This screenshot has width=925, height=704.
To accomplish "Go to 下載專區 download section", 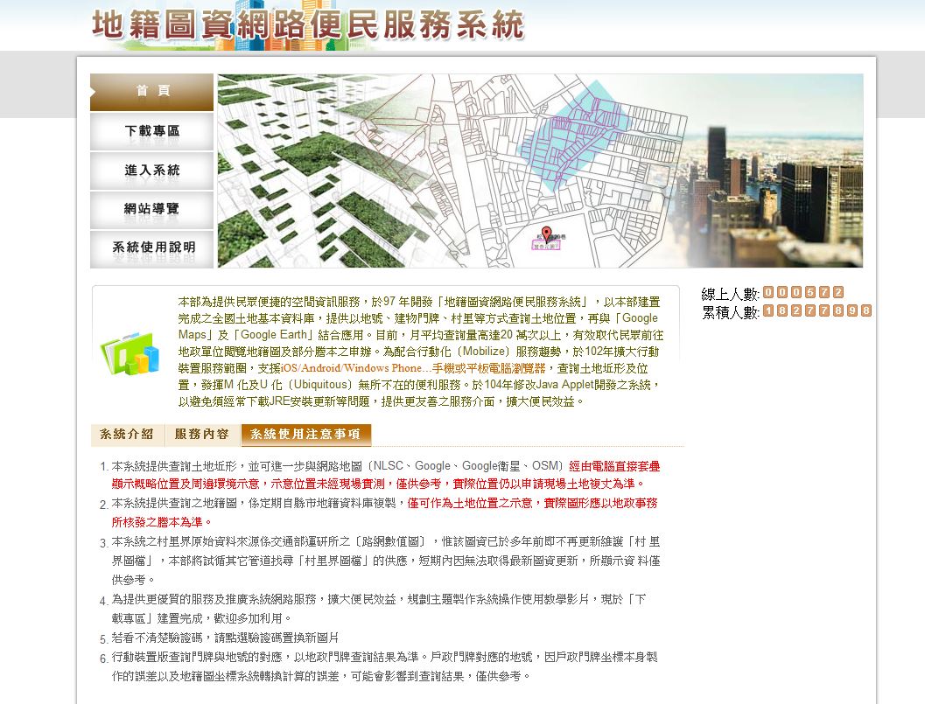I will click(151, 131).
